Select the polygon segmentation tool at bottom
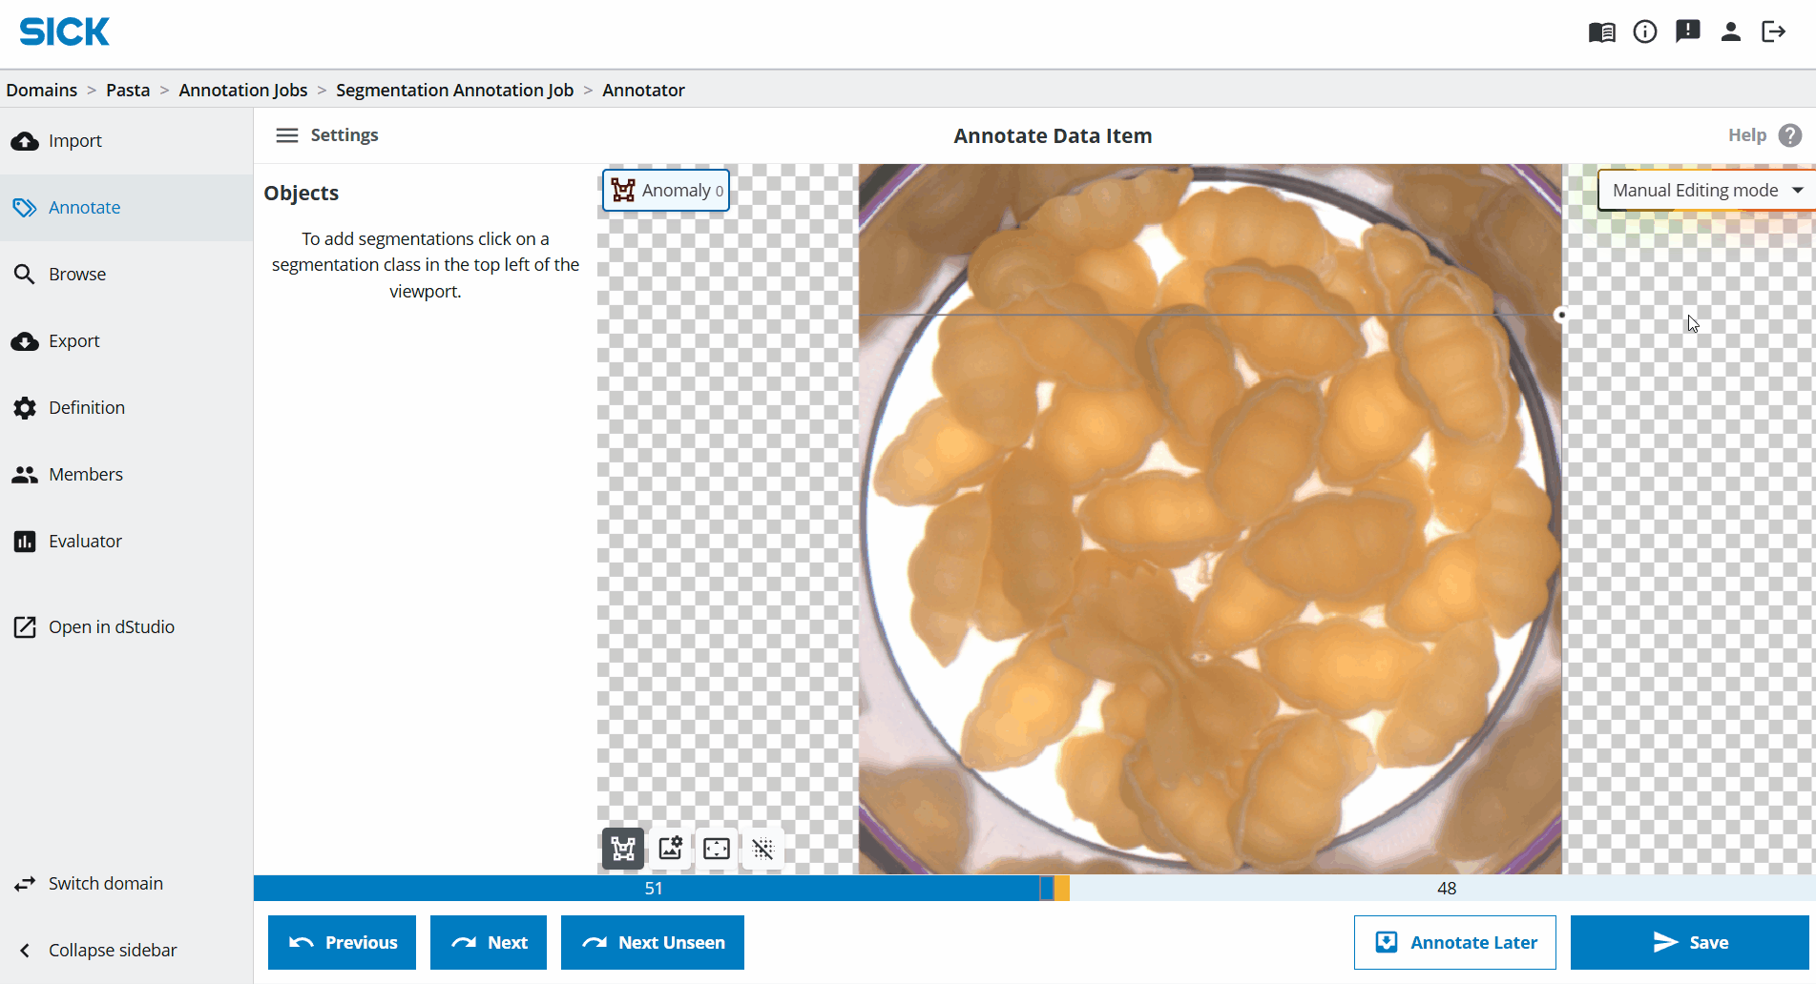1816x984 pixels. [x=623, y=849]
